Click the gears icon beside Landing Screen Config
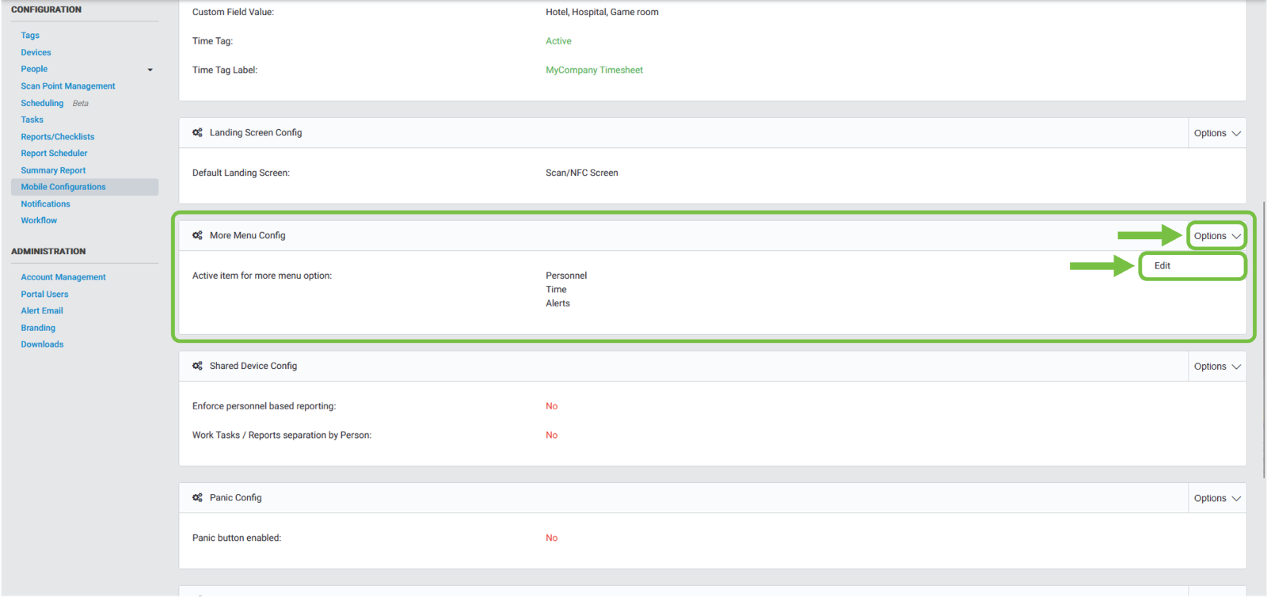Viewport: 1267px width, 597px height. tap(197, 133)
